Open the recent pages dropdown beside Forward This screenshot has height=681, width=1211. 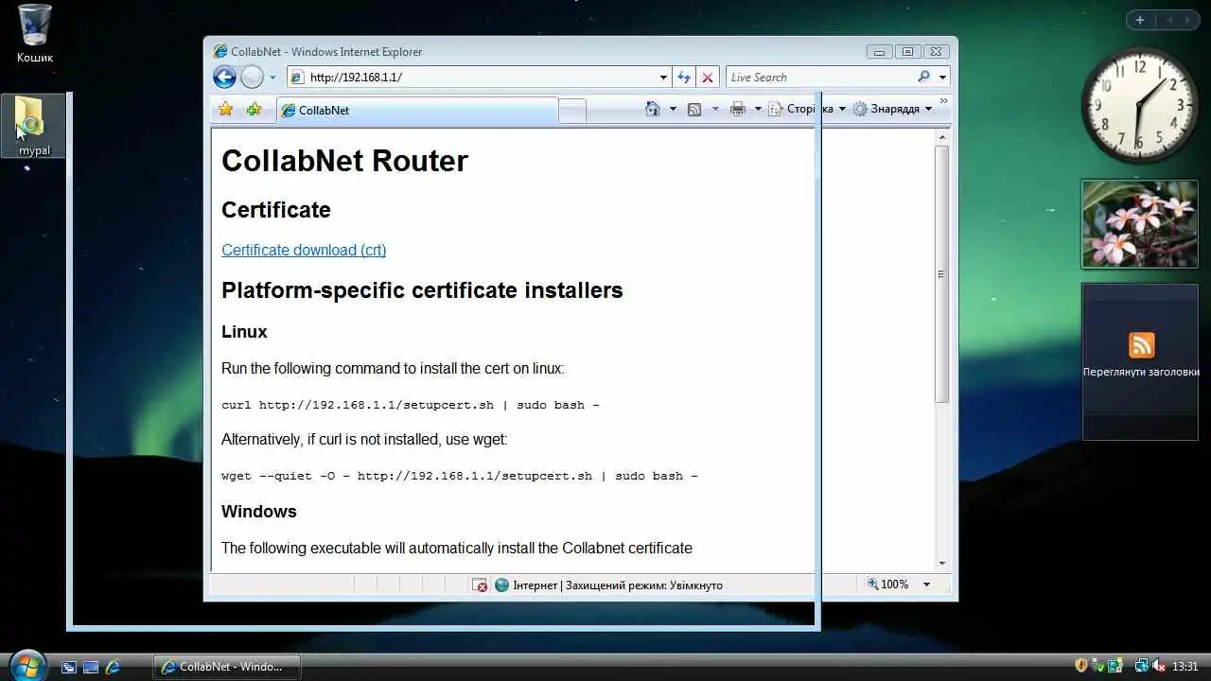tap(272, 78)
